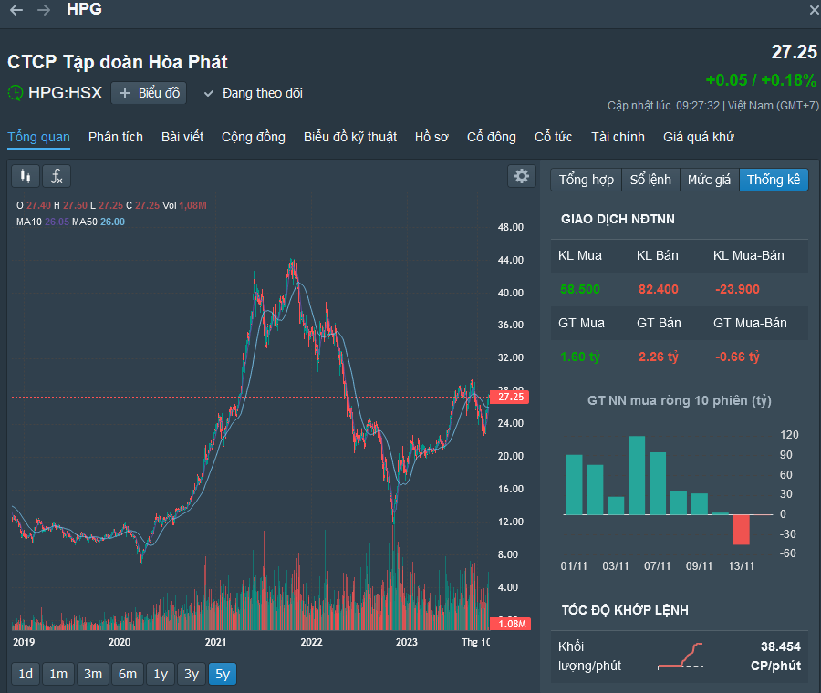Open the Phân tích tab
Screen dimensions: 821x693
point(116,137)
